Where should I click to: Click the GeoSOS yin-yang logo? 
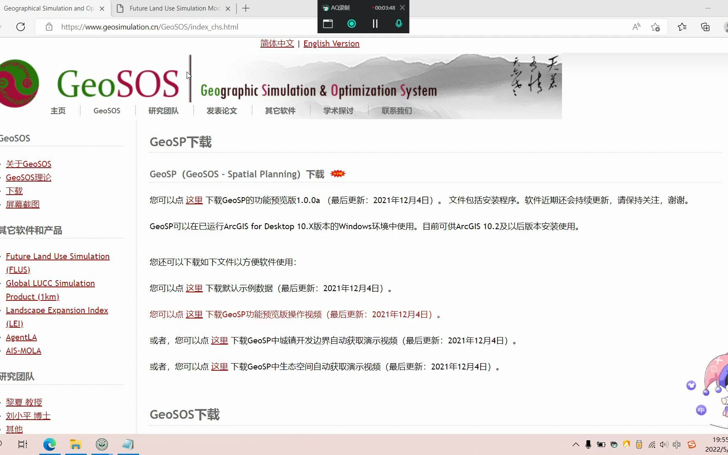click(19, 83)
